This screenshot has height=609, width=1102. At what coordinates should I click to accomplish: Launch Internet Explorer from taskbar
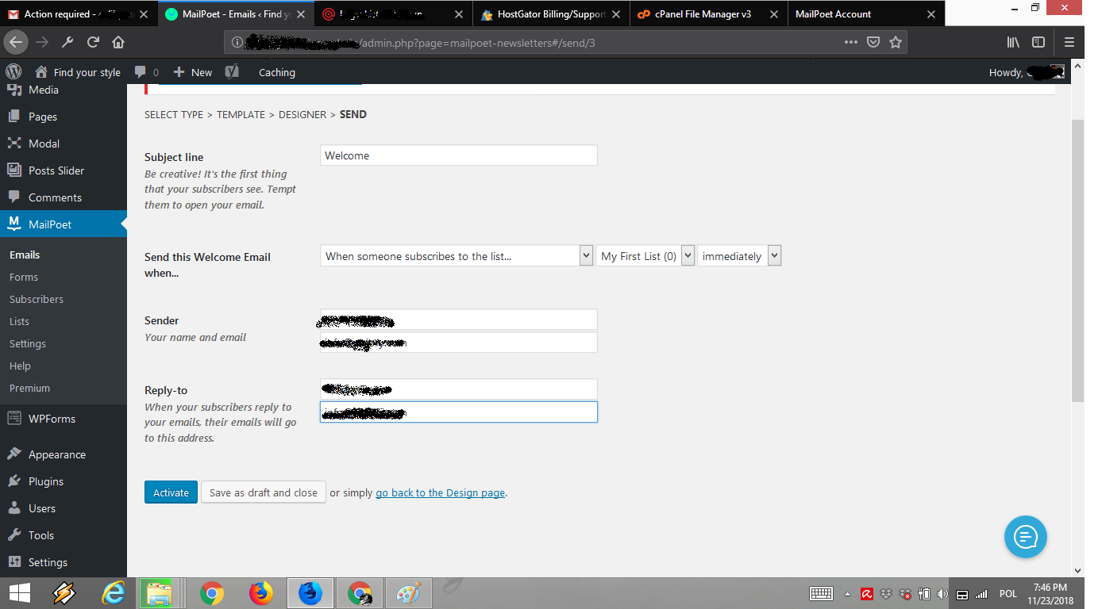coord(113,593)
